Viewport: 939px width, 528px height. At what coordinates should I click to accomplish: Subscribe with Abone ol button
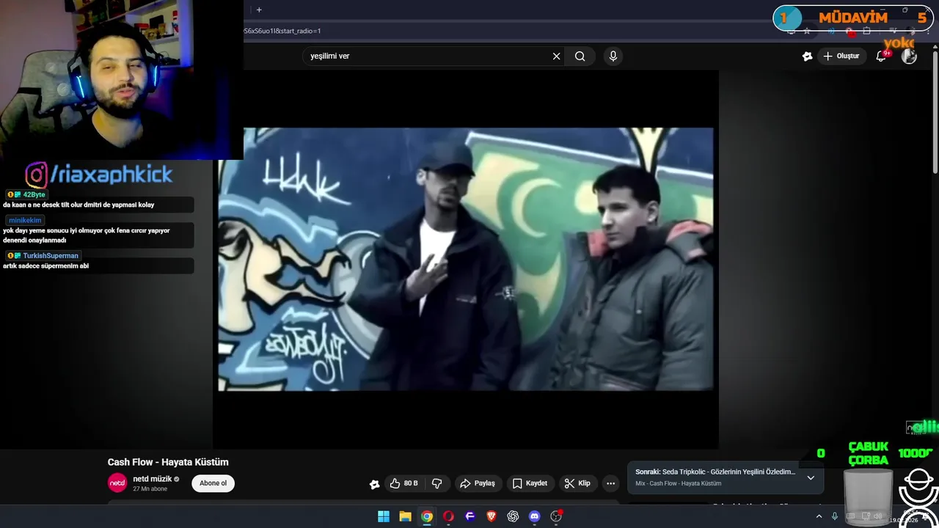[213, 483]
